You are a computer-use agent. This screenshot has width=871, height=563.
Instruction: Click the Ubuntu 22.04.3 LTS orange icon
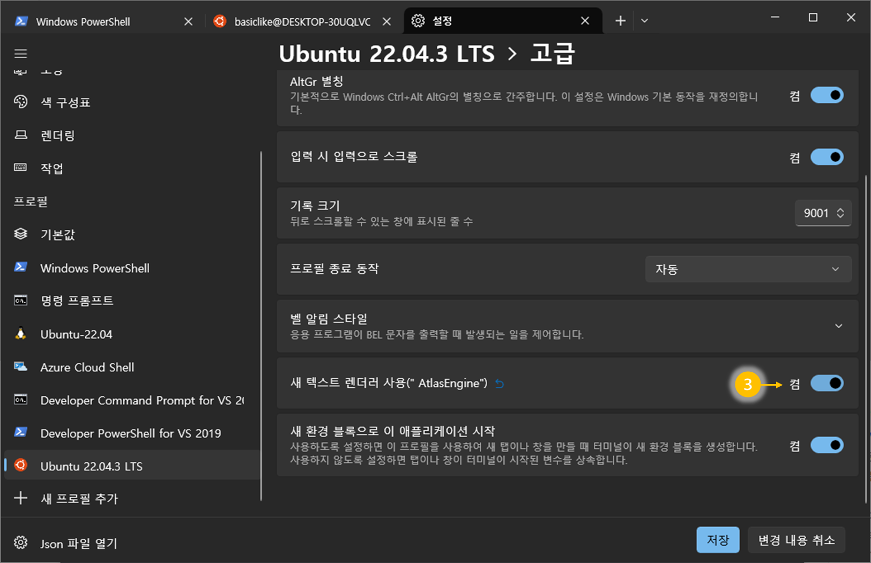click(20, 465)
